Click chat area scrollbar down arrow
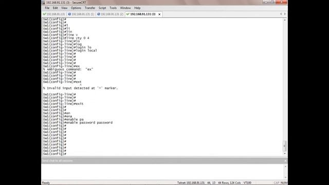 (x=285, y=177)
